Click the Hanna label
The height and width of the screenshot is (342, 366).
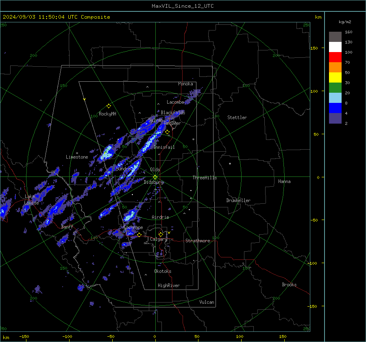point(284,181)
